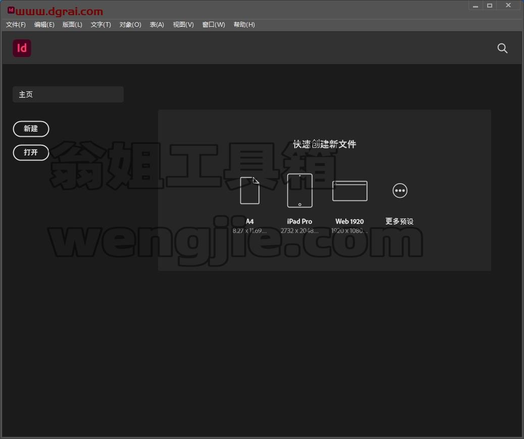This screenshot has height=439, width=524.
Task: Maximize the InDesign window
Action: click(x=490, y=6)
